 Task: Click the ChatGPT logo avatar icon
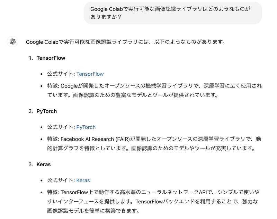tap(12, 42)
